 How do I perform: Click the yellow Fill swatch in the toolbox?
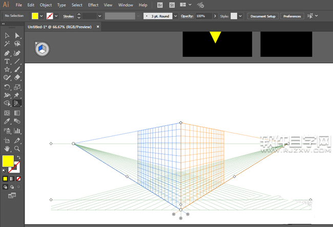pyautogui.click(x=8, y=161)
